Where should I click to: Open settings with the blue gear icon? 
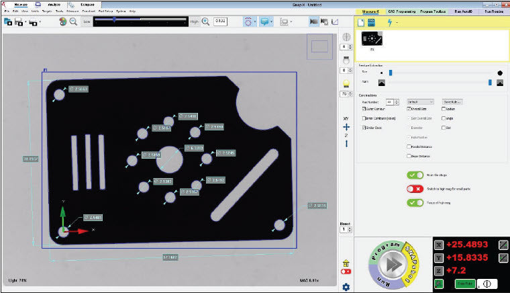(x=346, y=287)
